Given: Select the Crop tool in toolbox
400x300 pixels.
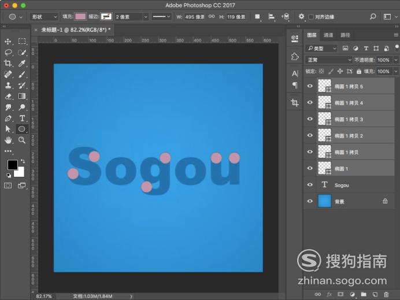Looking at the screenshot, I should point(8,63).
